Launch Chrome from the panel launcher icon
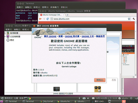The height and width of the screenshot is (103, 138). [30, 98]
